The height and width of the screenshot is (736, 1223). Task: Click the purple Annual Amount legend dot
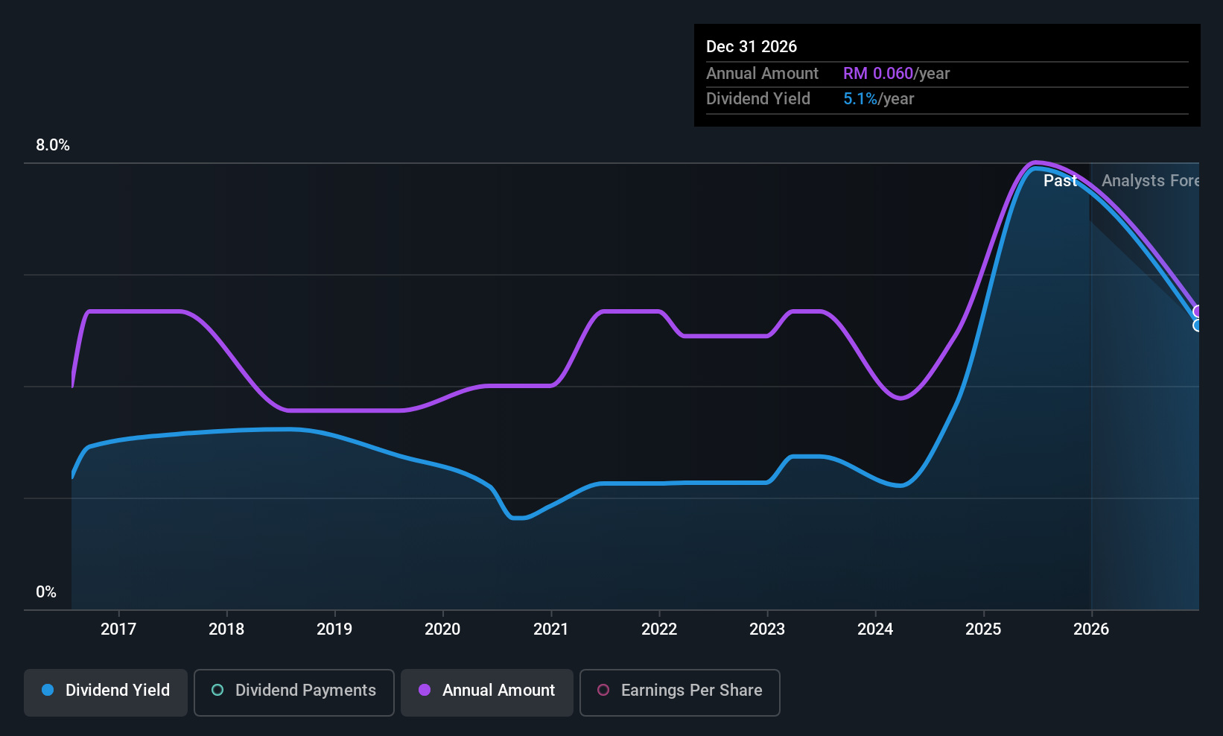click(x=425, y=690)
